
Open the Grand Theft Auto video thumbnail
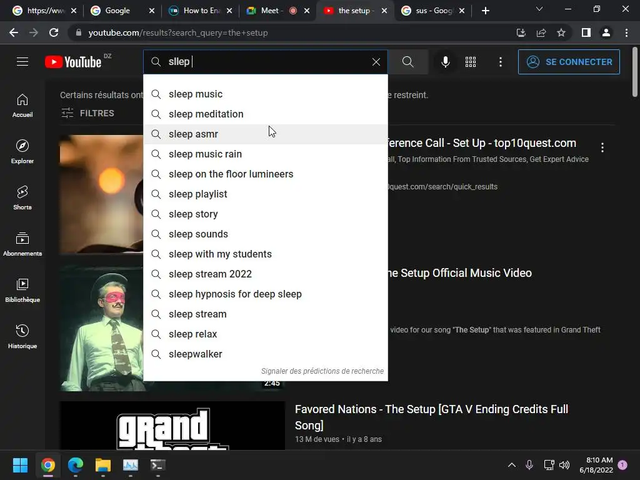pyautogui.click(x=172, y=426)
